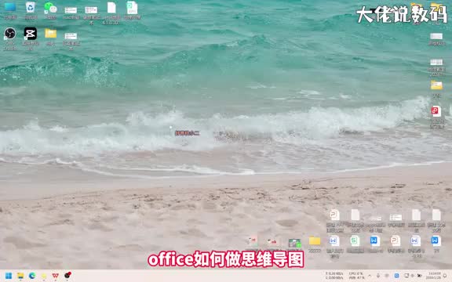
Task: Open File Explorer from the taskbar
Action: pyautogui.click(x=20, y=276)
